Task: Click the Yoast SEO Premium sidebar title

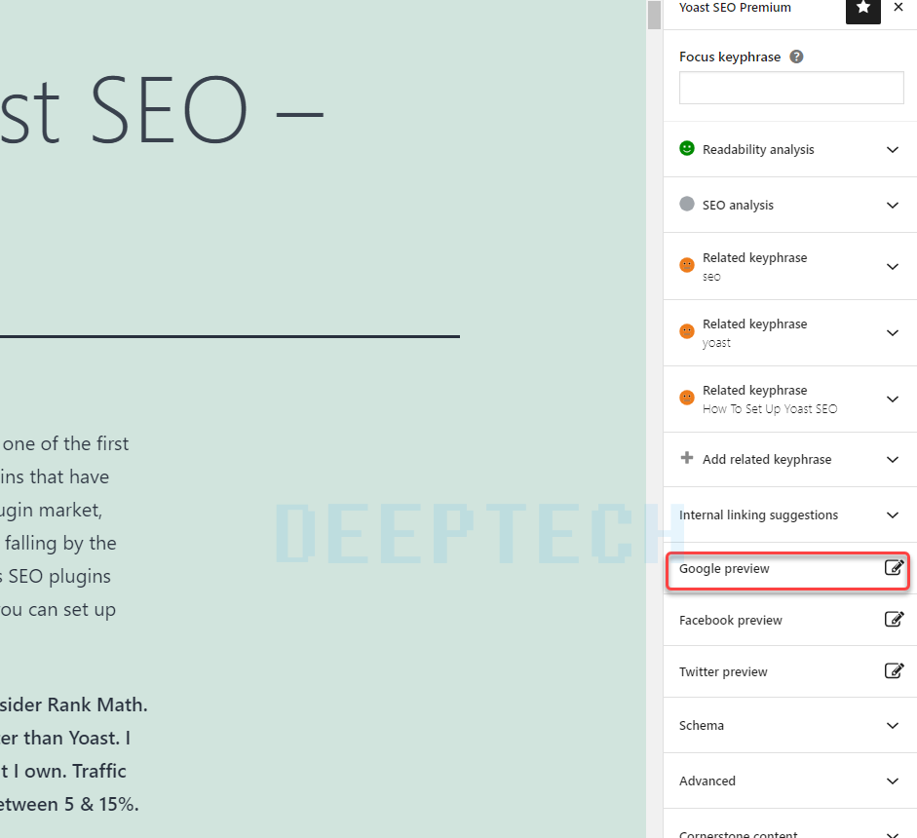Action: tap(735, 8)
